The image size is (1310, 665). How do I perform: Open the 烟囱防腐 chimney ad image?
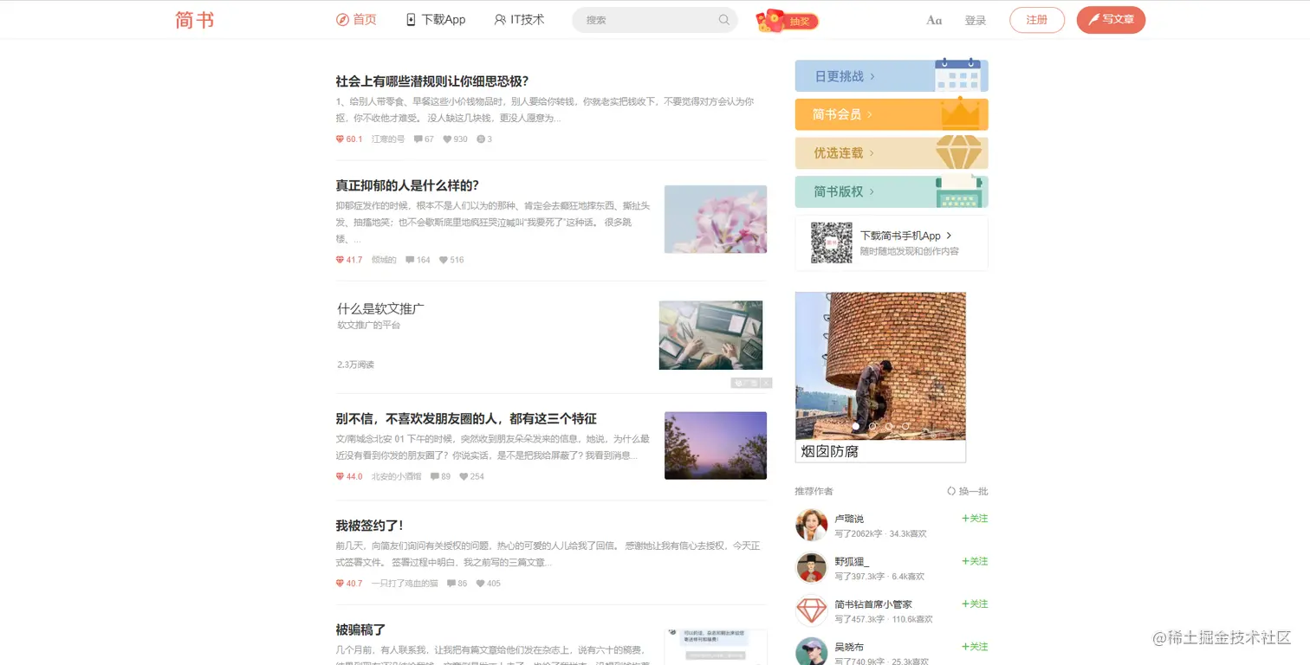880,366
